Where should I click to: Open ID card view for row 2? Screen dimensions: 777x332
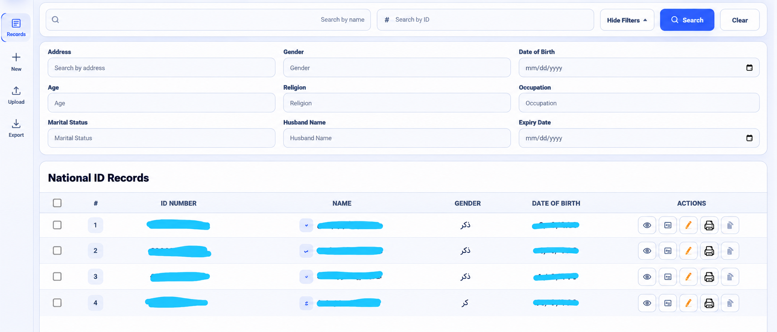668,251
